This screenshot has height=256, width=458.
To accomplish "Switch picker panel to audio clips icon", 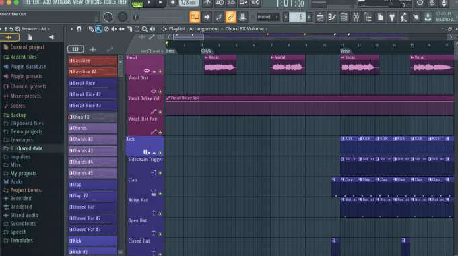I will [x=92, y=49].
